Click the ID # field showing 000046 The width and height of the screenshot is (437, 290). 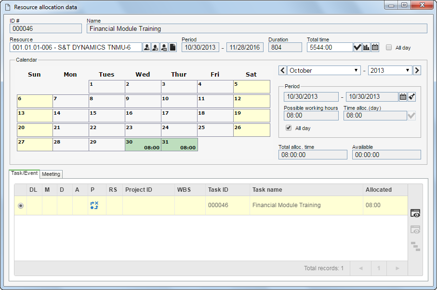tap(46, 28)
